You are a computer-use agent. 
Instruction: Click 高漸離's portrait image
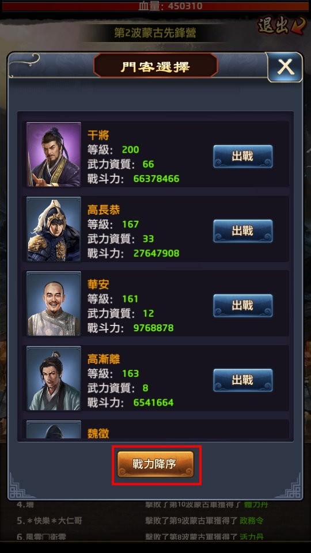click(54, 378)
